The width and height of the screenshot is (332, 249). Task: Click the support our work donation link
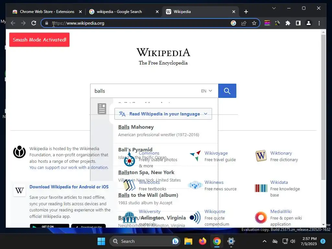pos(69,168)
